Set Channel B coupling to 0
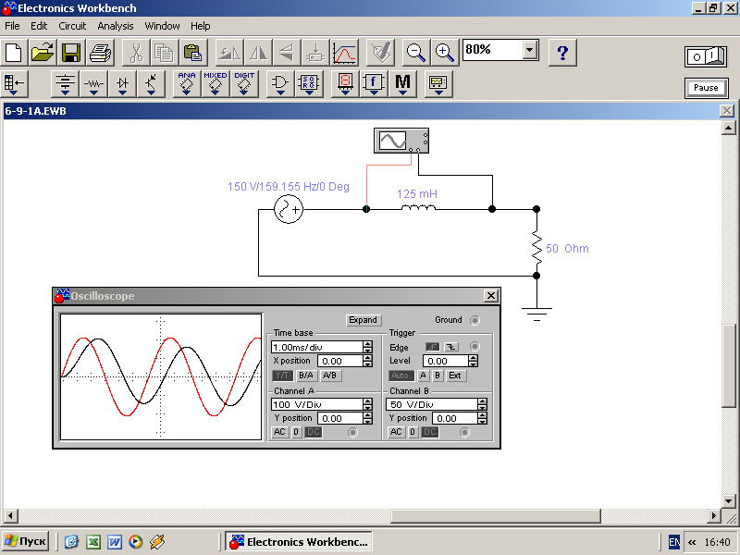The width and height of the screenshot is (740, 555). click(x=413, y=432)
